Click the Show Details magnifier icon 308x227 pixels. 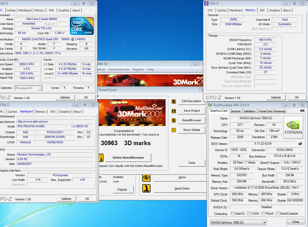(x=174, y=130)
